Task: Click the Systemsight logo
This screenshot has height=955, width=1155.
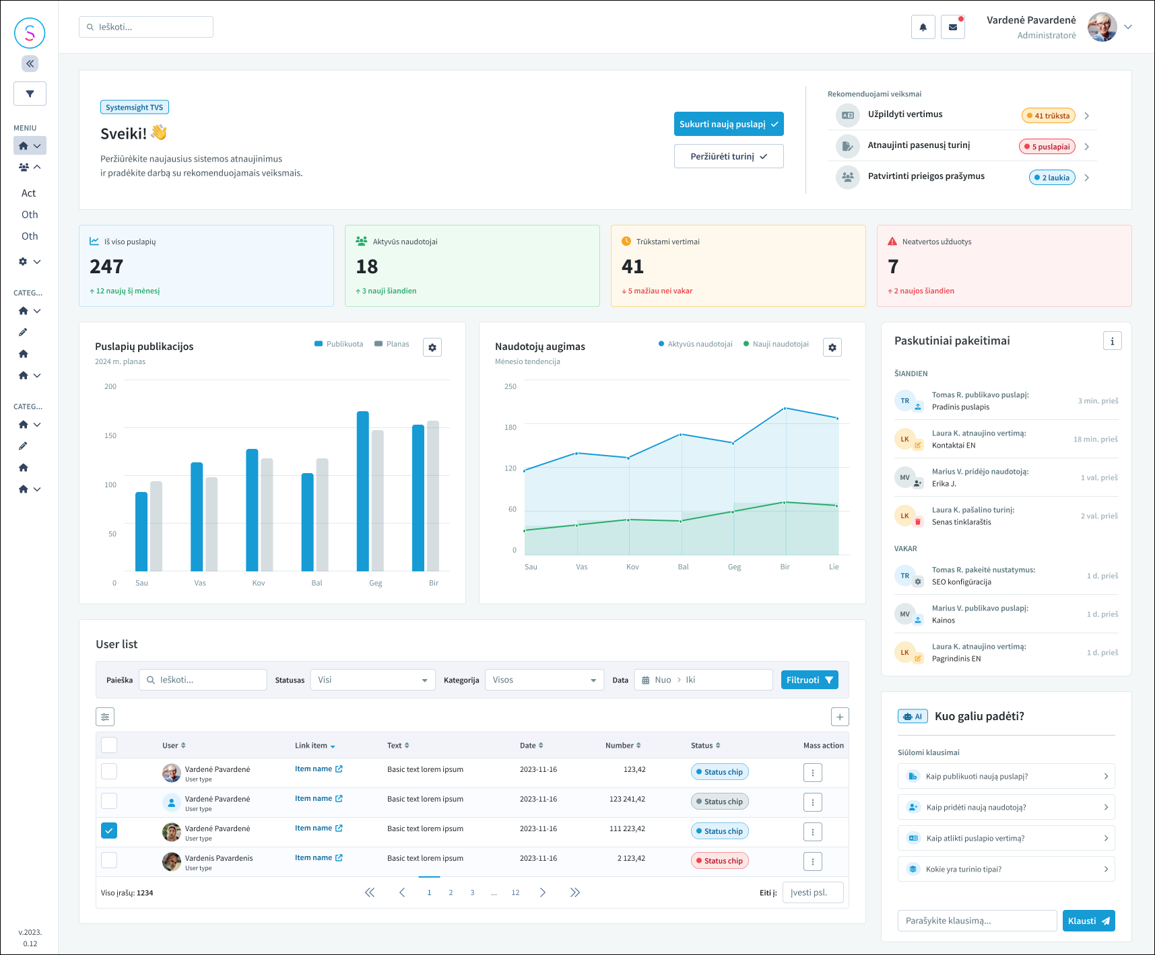Action: coord(30,33)
